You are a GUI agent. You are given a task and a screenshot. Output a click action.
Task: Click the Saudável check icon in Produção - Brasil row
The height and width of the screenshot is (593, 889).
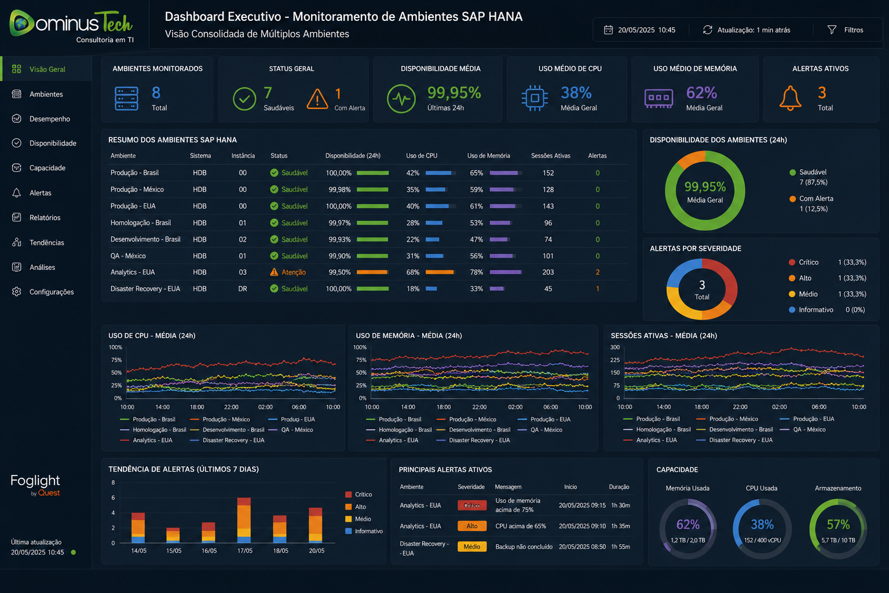pyautogui.click(x=275, y=173)
